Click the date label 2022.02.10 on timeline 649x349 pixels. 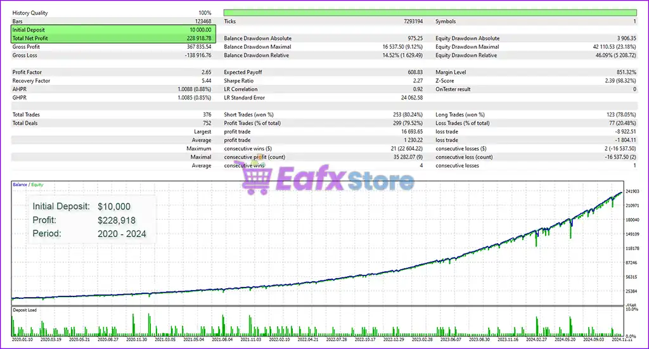(x=280, y=339)
